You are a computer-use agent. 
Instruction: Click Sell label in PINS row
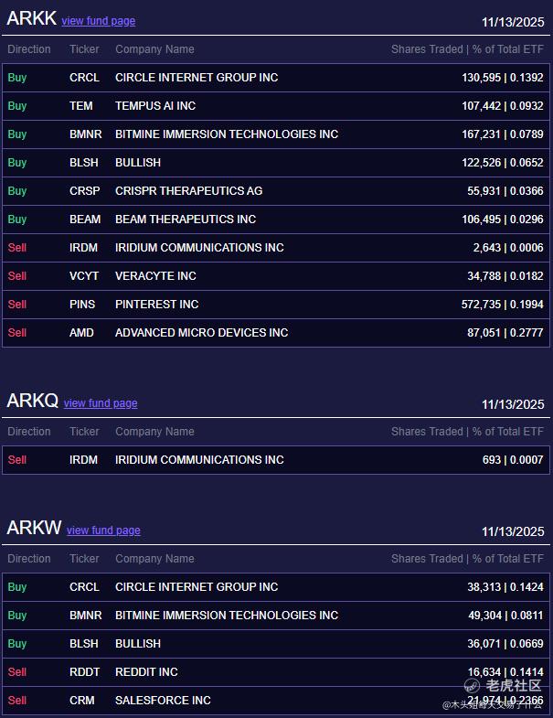click(x=17, y=305)
